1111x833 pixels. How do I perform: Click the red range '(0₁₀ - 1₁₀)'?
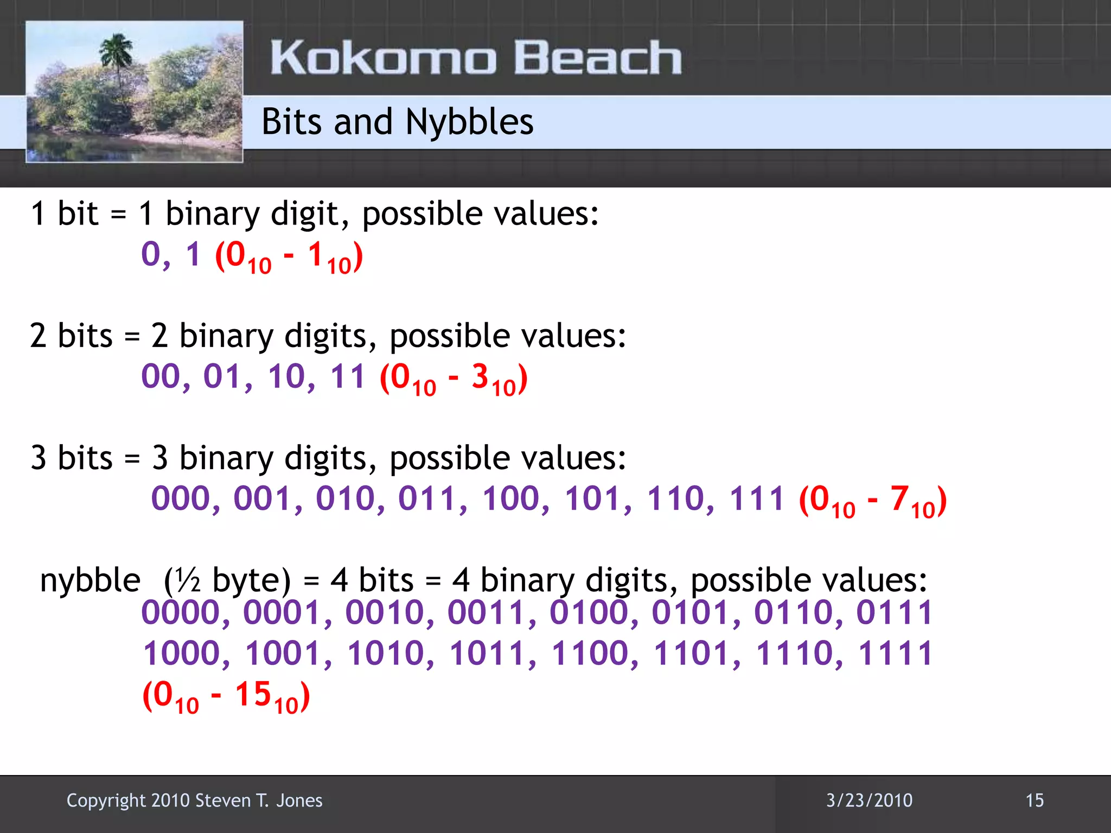coord(289,257)
